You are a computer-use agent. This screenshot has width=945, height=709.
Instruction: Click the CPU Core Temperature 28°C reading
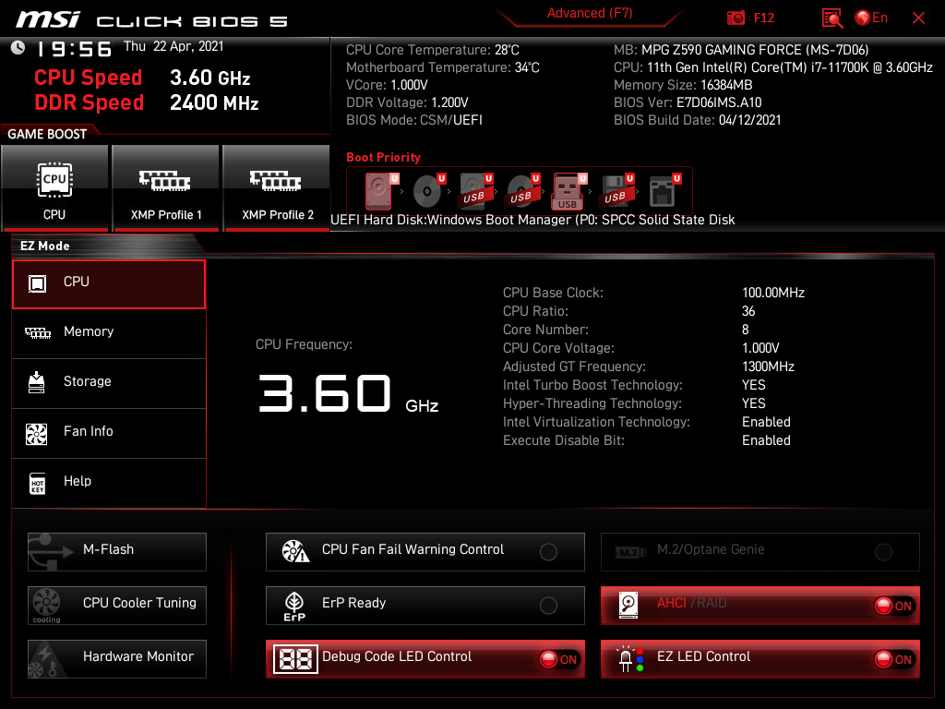(x=433, y=50)
